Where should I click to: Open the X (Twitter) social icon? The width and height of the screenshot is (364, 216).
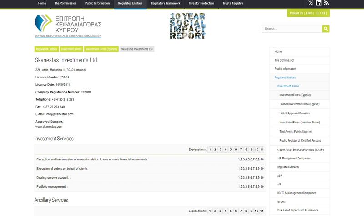coord(311,3)
